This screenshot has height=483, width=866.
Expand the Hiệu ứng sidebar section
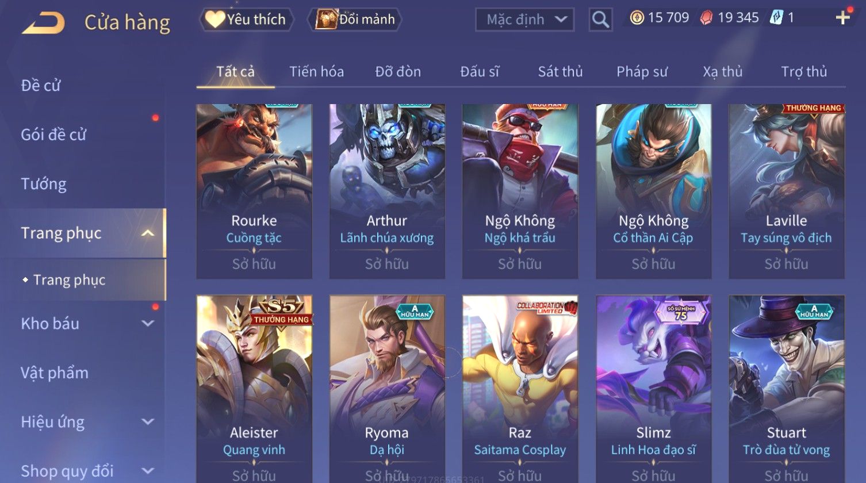point(148,421)
